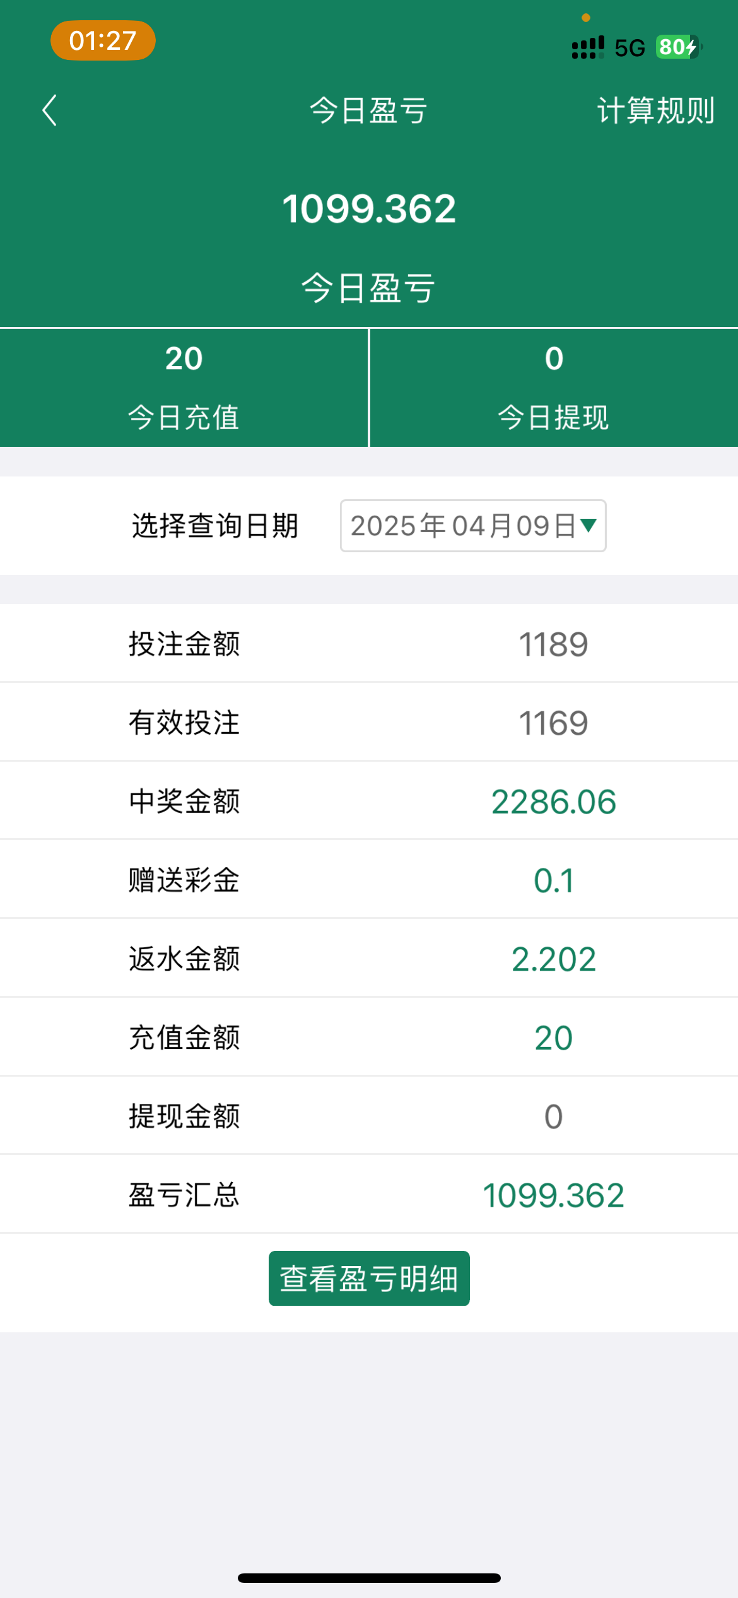The height and width of the screenshot is (1598, 738).
Task: Click the green dropdown triangle arrow
Action: point(588,525)
